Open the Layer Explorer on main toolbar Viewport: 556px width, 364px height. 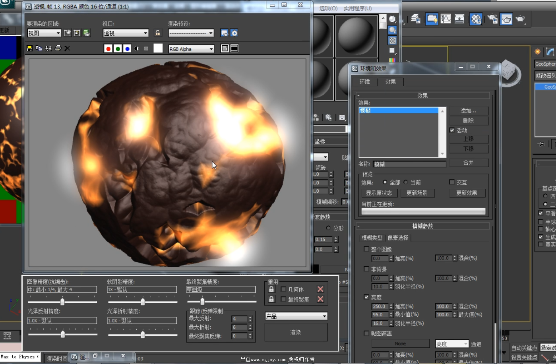pyautogui.click(x=432, y=19)
